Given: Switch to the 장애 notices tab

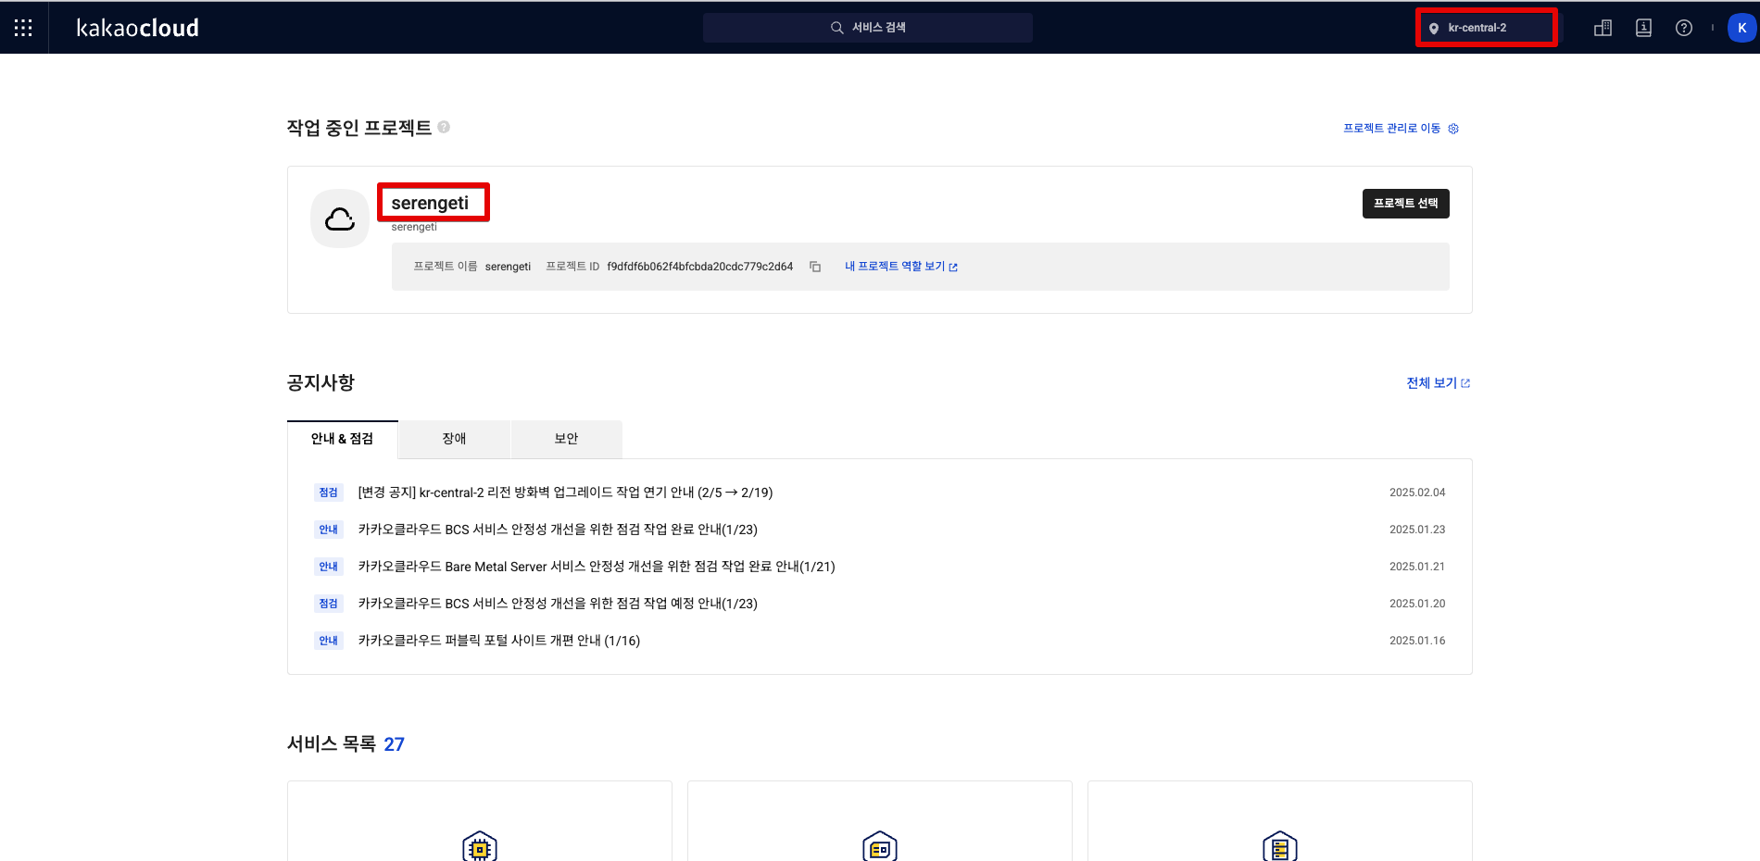Looking at the screenshot, I should [454, 439].
